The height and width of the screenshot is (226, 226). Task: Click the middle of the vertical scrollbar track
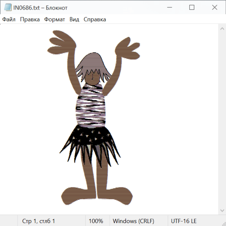coord(222,119)
